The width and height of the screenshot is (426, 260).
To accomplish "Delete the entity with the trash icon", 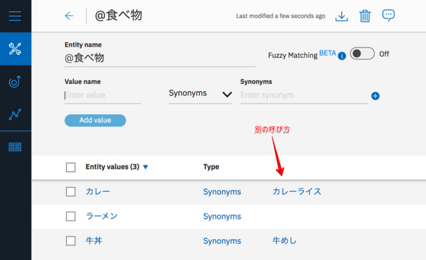I will coord(365,16).
